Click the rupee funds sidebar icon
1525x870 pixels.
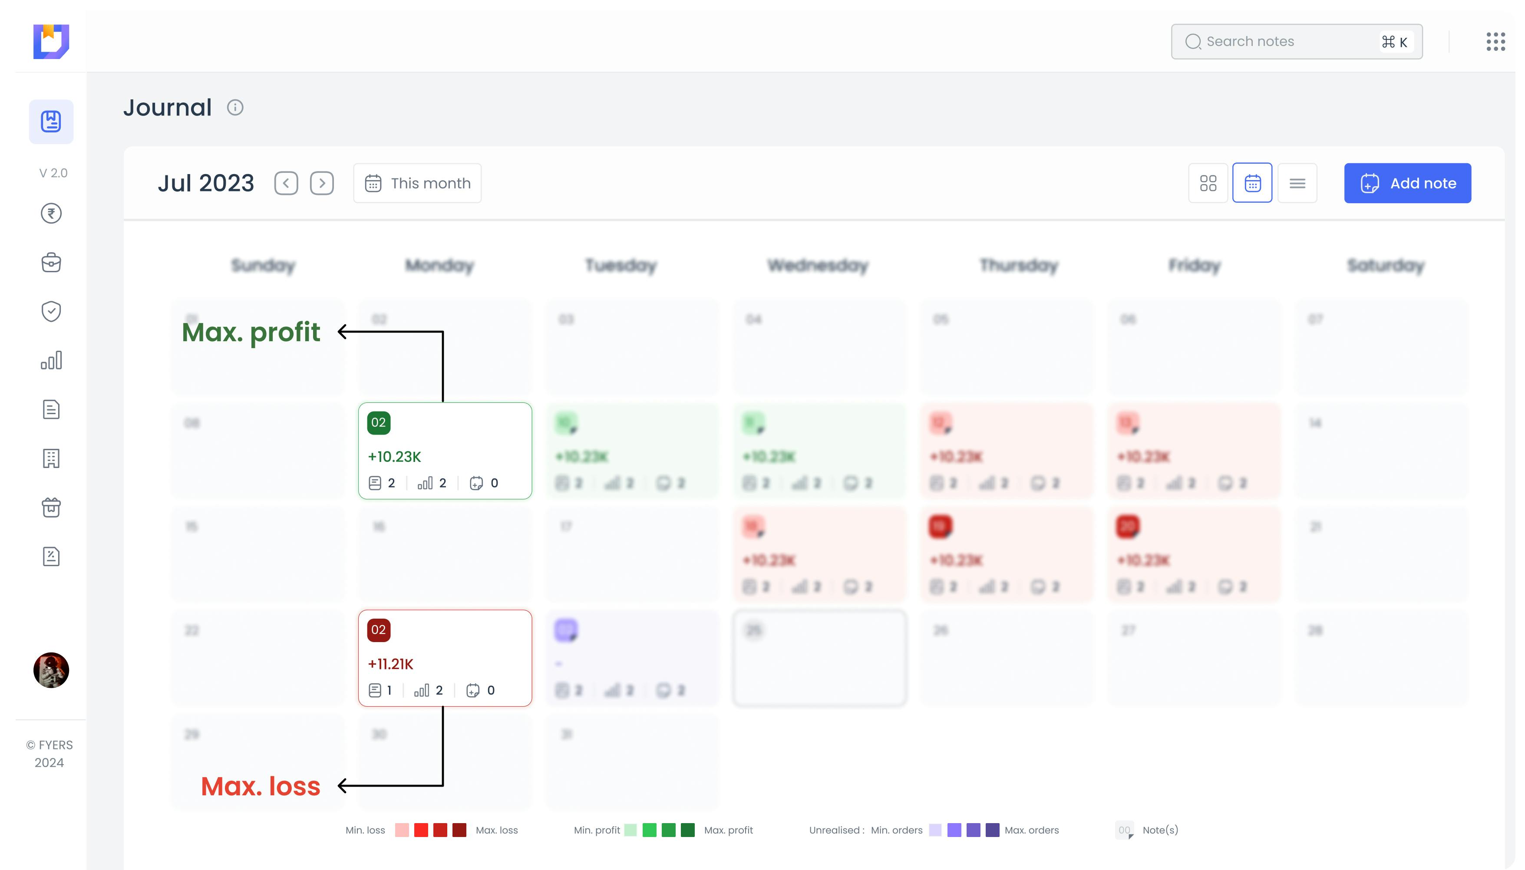[x=51, y=213]
